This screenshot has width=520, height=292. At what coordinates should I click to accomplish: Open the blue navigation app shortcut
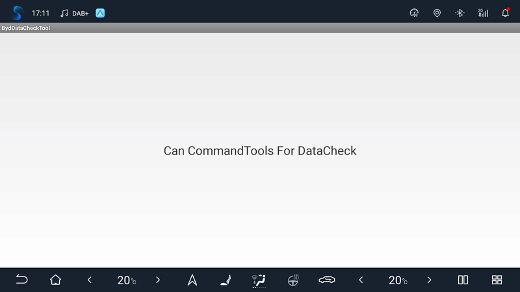[100, 12]
